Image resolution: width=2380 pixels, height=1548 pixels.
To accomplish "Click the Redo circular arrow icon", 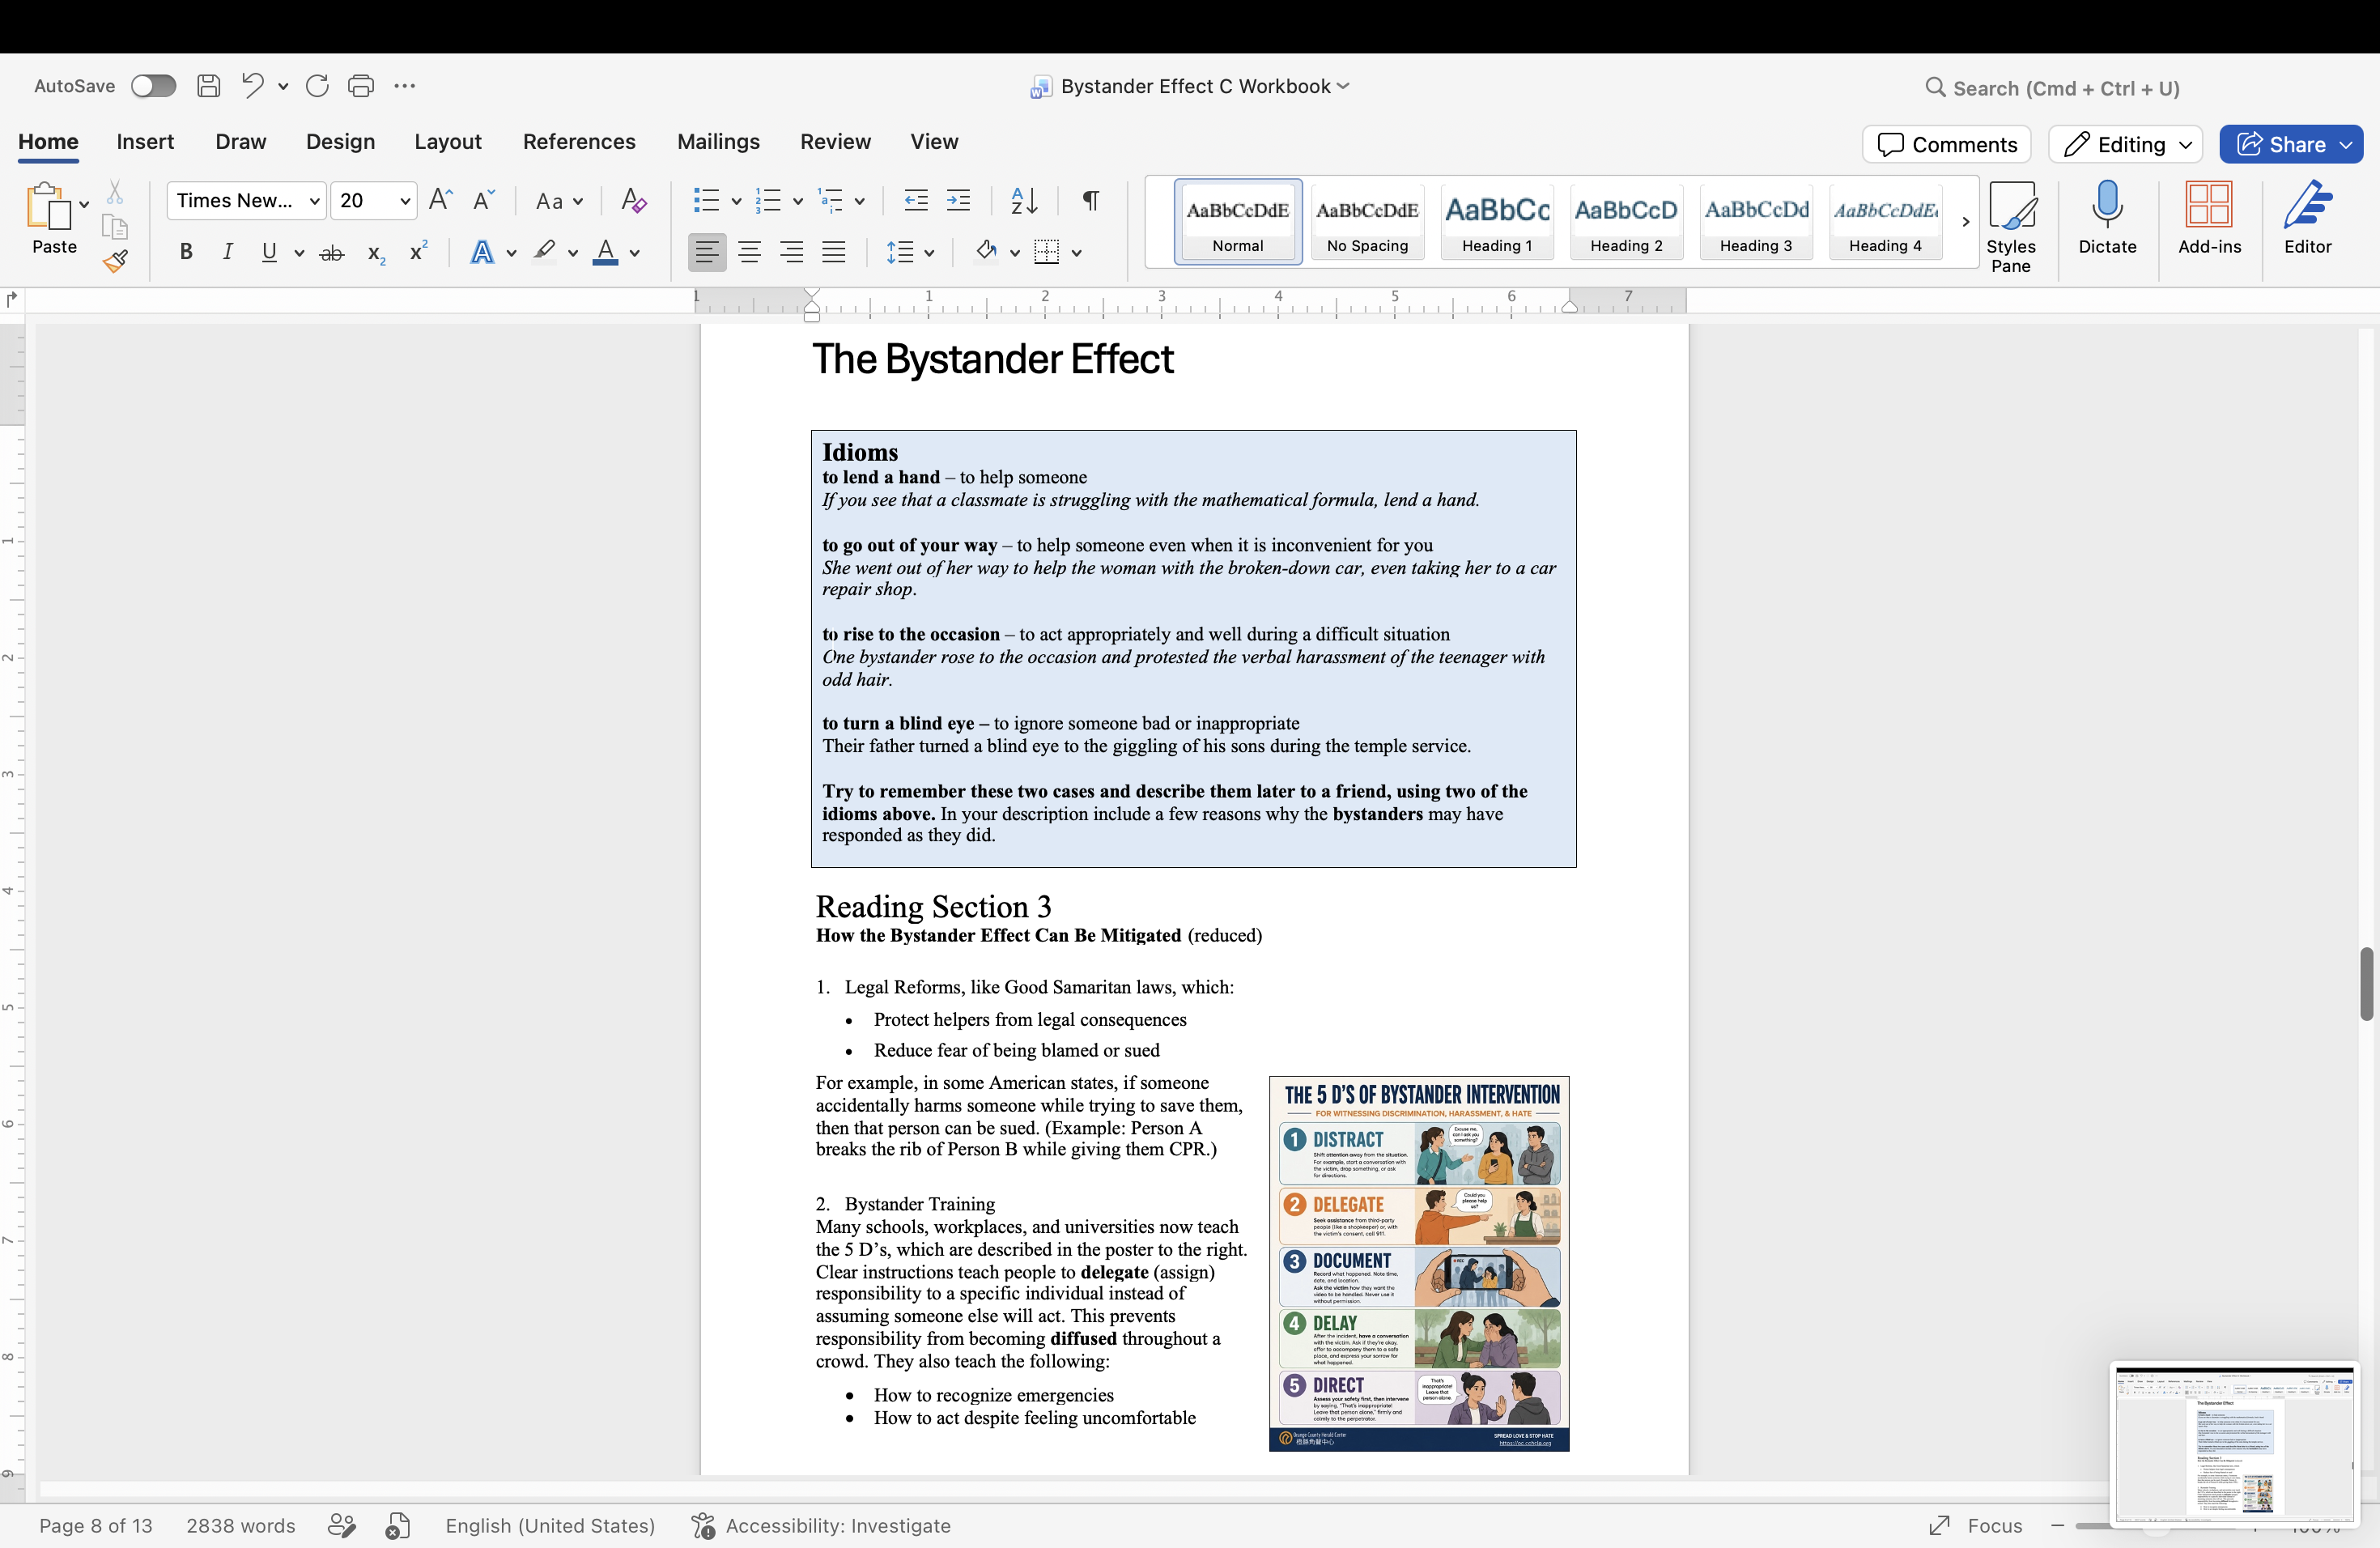I will [317, 86].
